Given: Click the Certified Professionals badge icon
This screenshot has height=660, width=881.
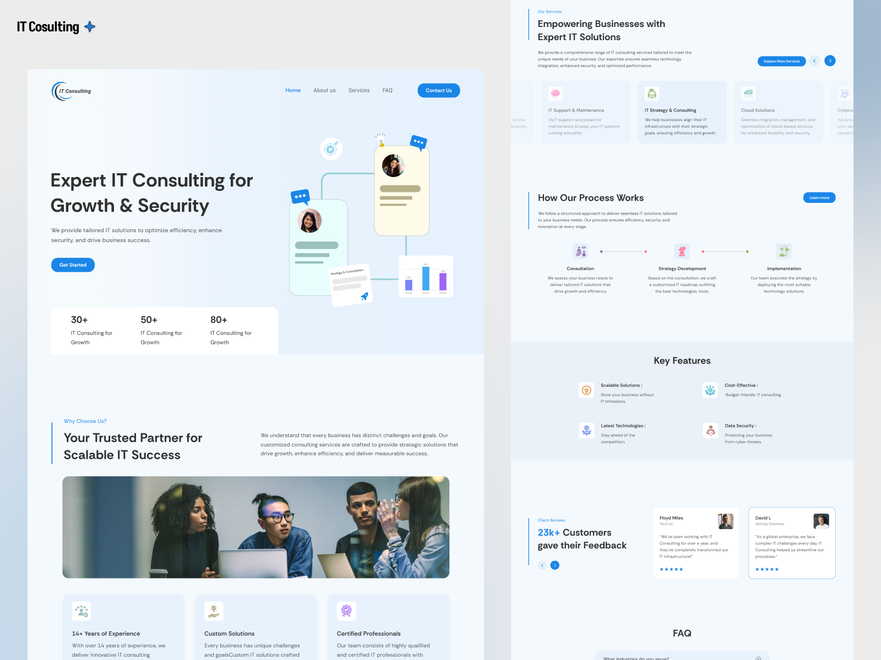Looking at the screenshot, I should pyautogui.click(x=346, y=610).
